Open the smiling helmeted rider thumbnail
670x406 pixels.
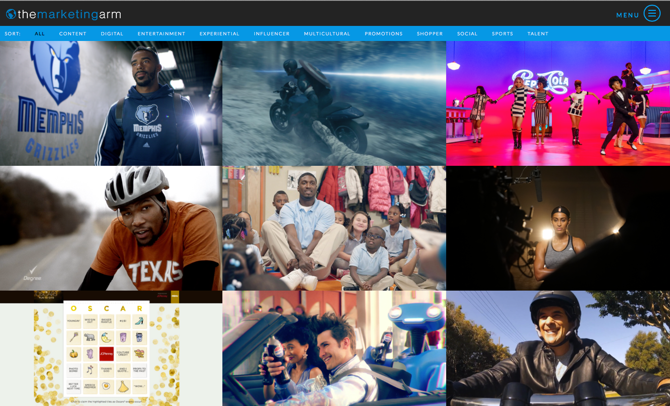[x=558, y=348]
